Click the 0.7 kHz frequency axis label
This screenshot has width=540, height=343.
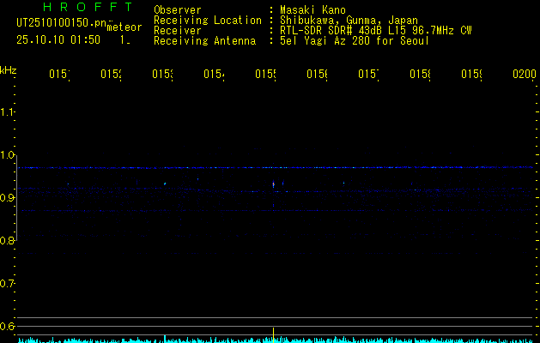pos(8,283)
